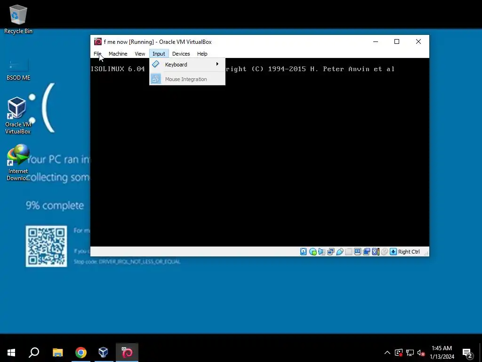The height and width of the screenshot is (362, 482).
Task: Open the notification center
Action: point(467,353)
